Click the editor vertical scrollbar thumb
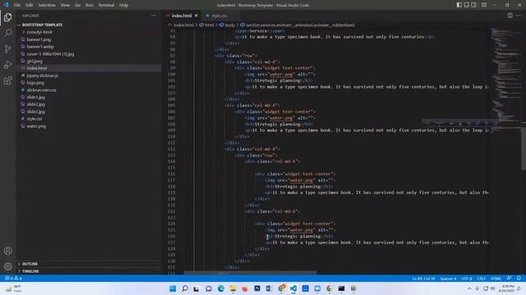This screenshot has width=526, height=295. 524,147
